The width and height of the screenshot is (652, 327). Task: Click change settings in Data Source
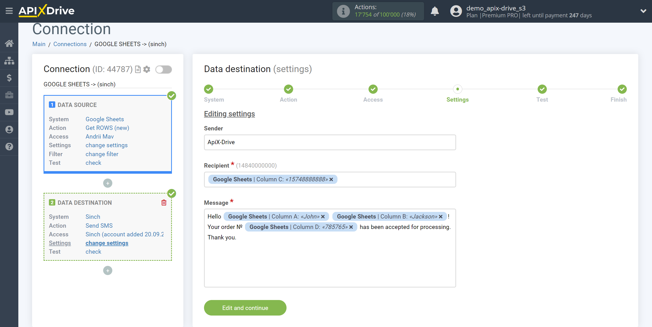[106, 145]
